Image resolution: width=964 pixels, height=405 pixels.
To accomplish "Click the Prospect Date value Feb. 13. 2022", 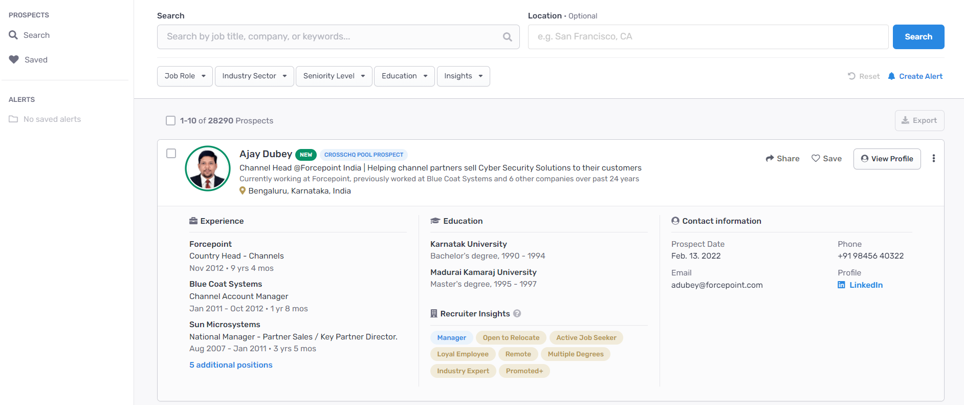I will tap(696, 256).
